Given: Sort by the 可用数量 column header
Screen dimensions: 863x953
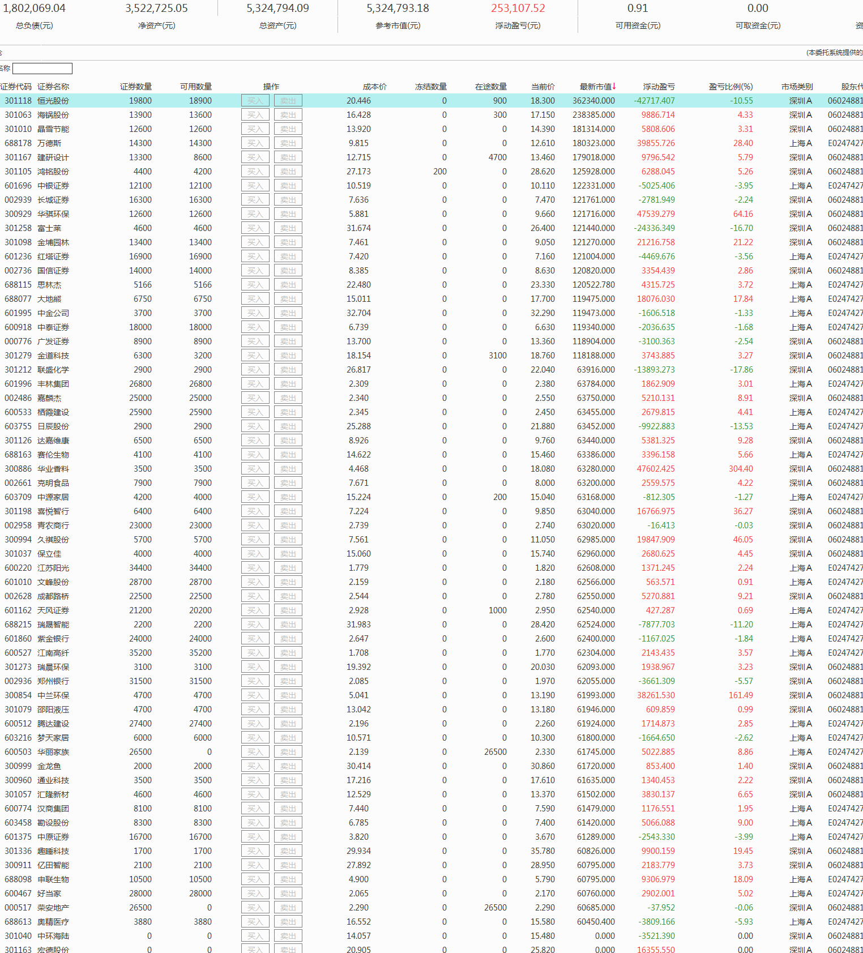Looking at the screenshot, I should (x=196, y=87).
